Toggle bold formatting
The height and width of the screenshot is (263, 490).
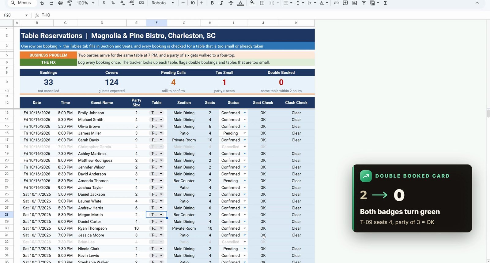coord(212,3)
